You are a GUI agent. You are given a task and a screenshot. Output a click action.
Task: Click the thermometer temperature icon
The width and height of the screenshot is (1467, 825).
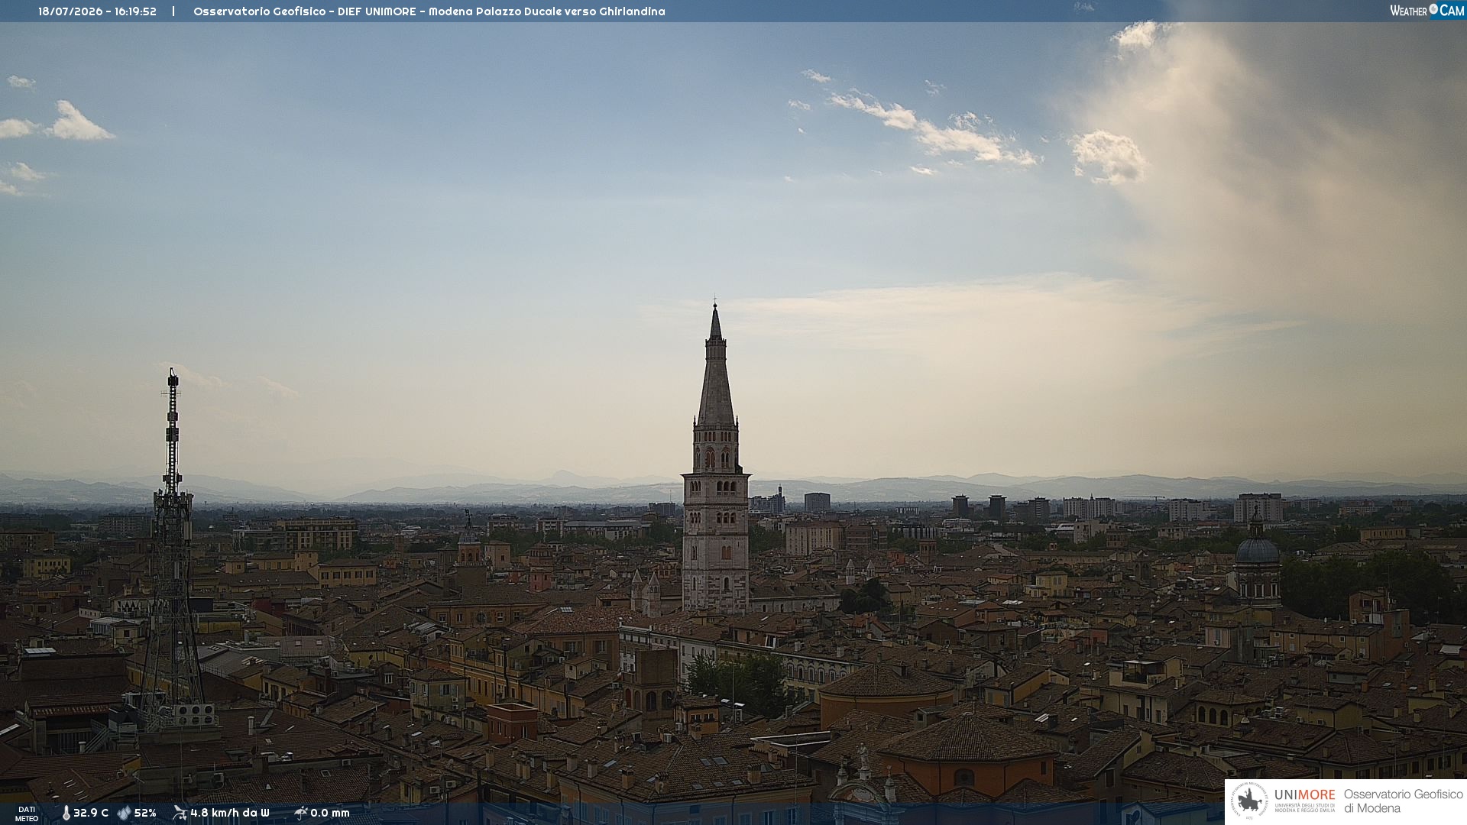66,813
